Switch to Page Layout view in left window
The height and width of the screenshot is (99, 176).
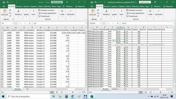[x=57, y=92]
